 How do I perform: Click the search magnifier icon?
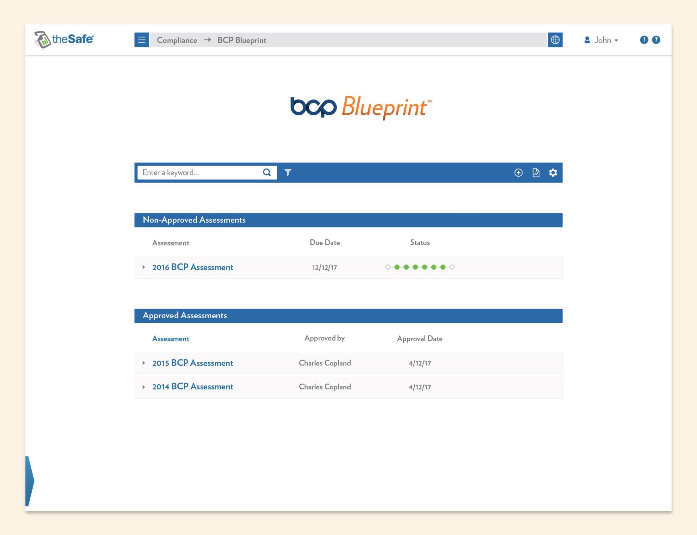point(267,172)
